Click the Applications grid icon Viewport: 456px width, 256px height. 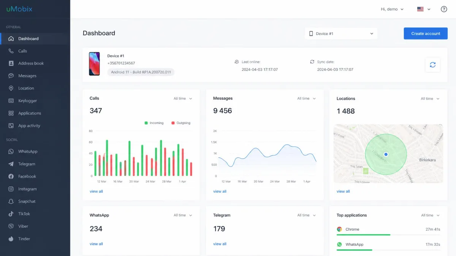(x=11, y=113)
